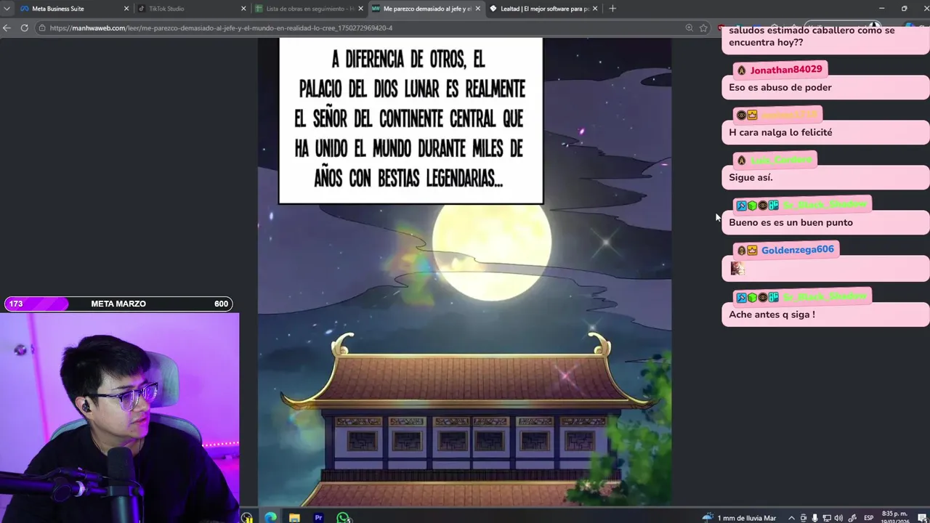Select the Me parezco demasiado al jefe tab
The height and width of the screenshot is (523, 930).
[x=425, y=9]
